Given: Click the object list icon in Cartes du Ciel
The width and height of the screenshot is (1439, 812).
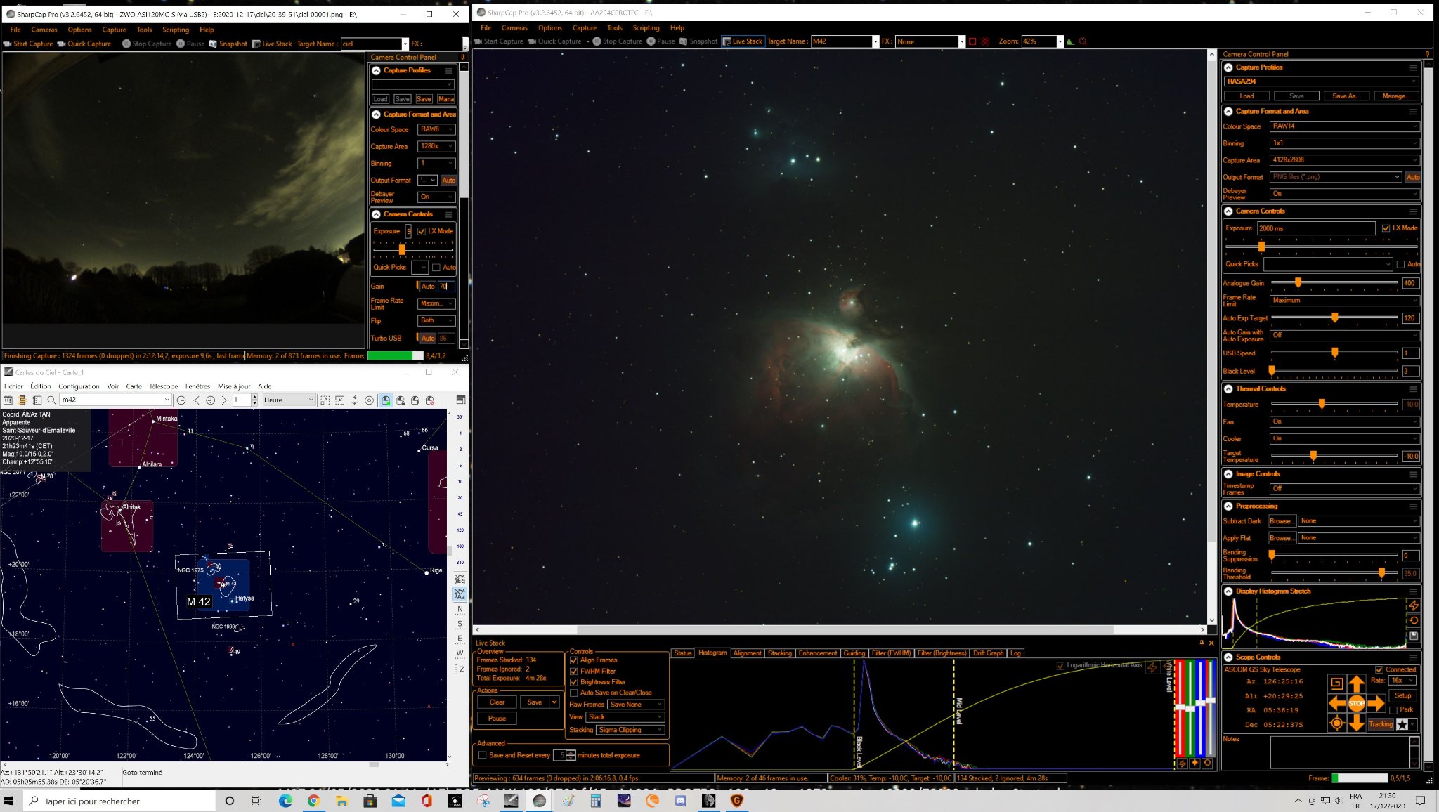Looking at the screenshot, I should click(37, 400).
